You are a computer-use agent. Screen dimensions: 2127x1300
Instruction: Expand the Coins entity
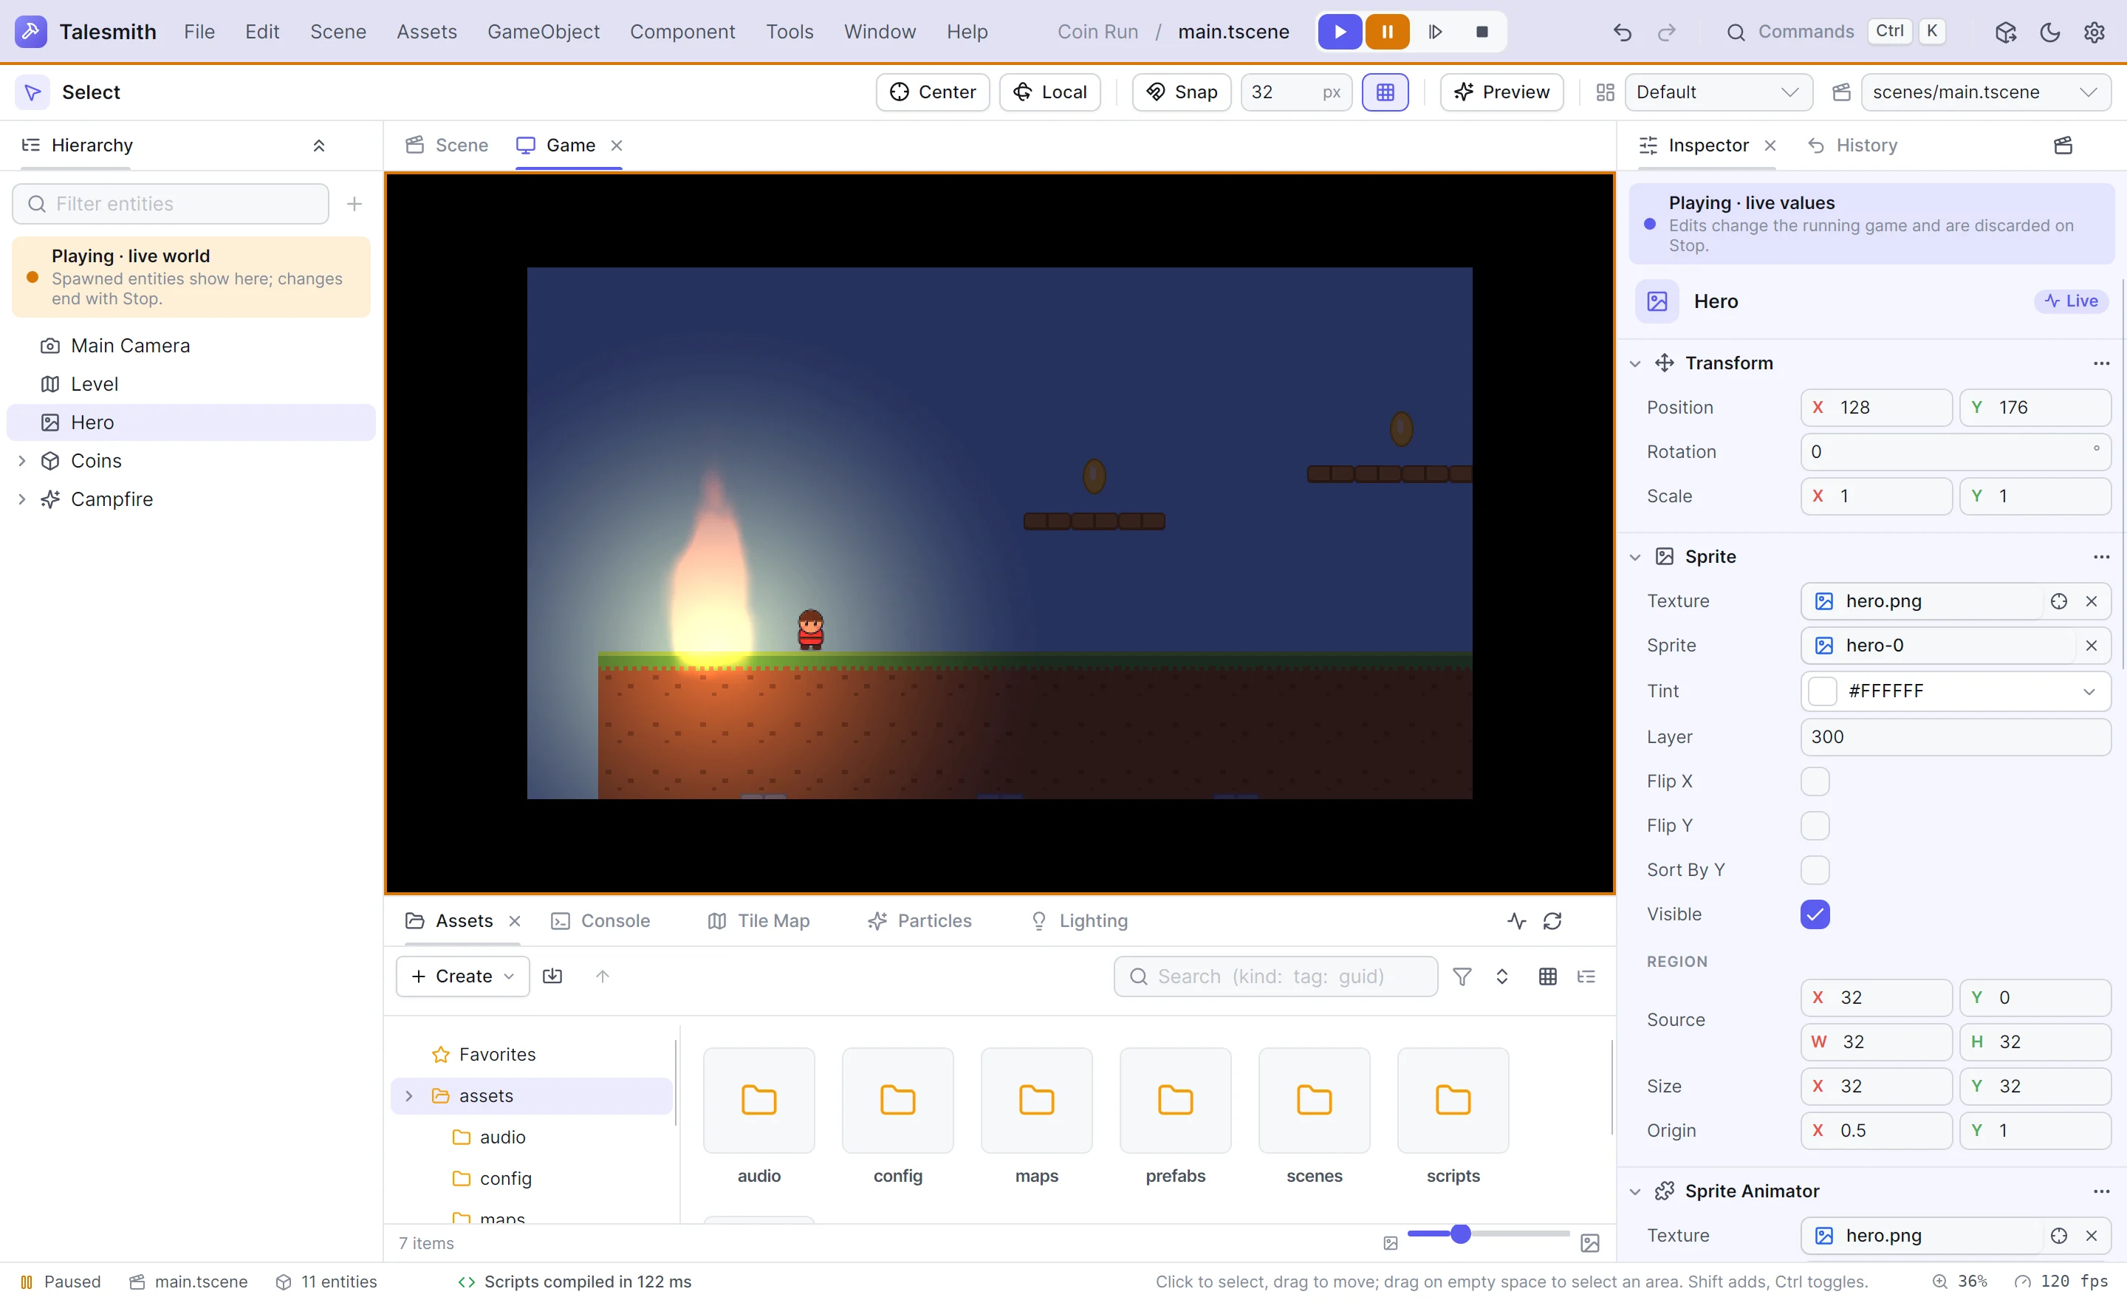click(22, 461)
